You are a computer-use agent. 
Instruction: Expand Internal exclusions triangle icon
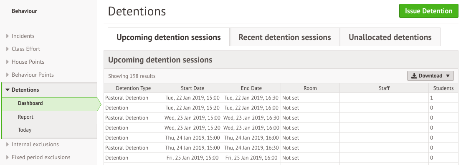click(x=8, y=145)
